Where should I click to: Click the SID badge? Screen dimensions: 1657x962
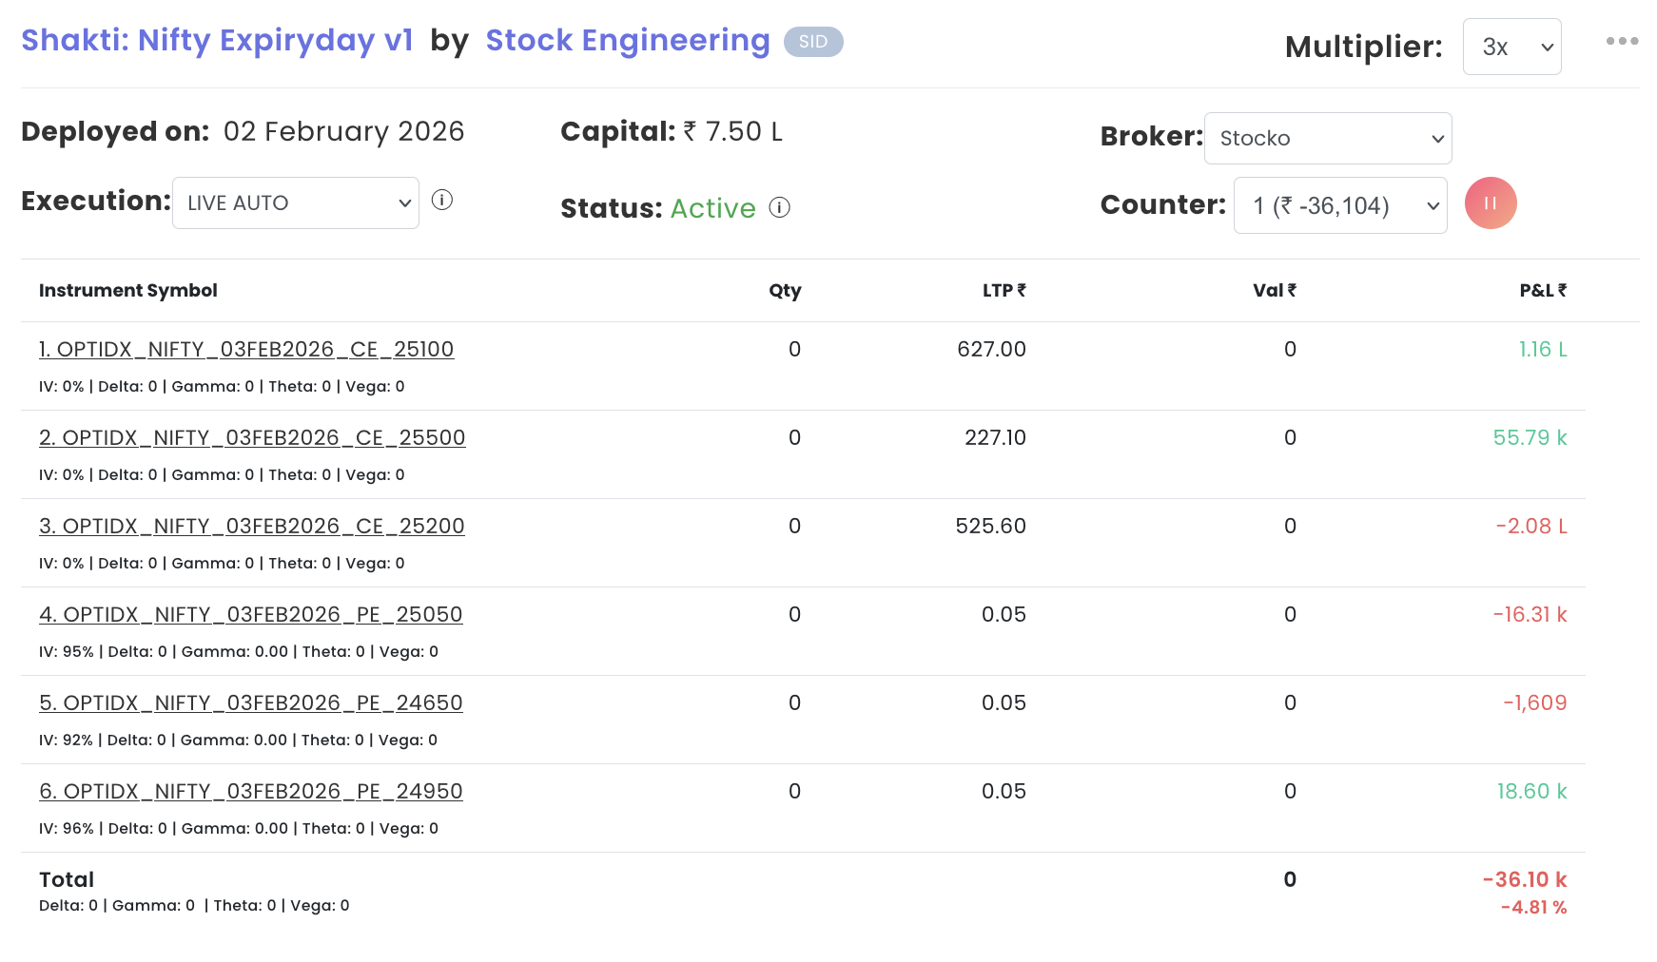tap(812, 42)
